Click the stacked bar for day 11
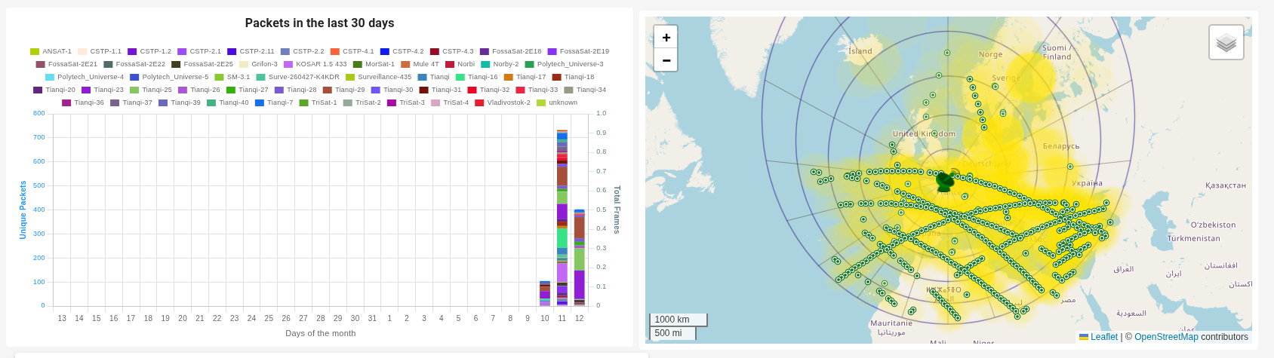1274x358 pixels. point(562,218)
